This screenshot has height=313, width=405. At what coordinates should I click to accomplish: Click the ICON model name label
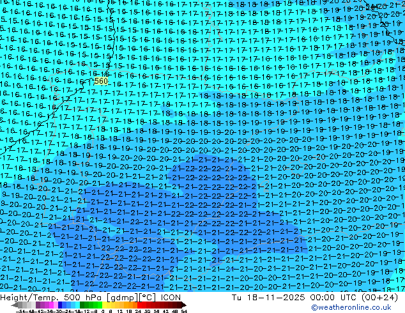[171, 298]
